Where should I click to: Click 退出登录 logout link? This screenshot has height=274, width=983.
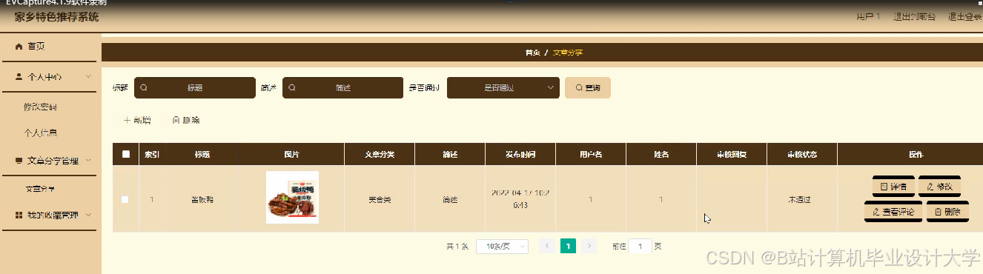click(x=964, y=16)
